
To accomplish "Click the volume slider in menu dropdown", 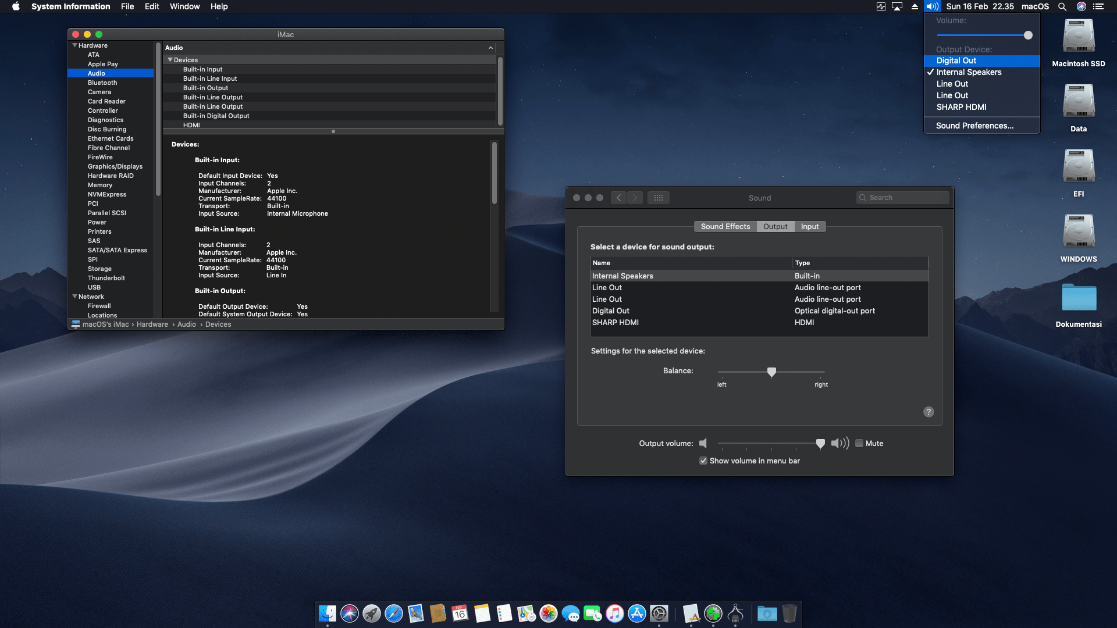I will point(984,35).
